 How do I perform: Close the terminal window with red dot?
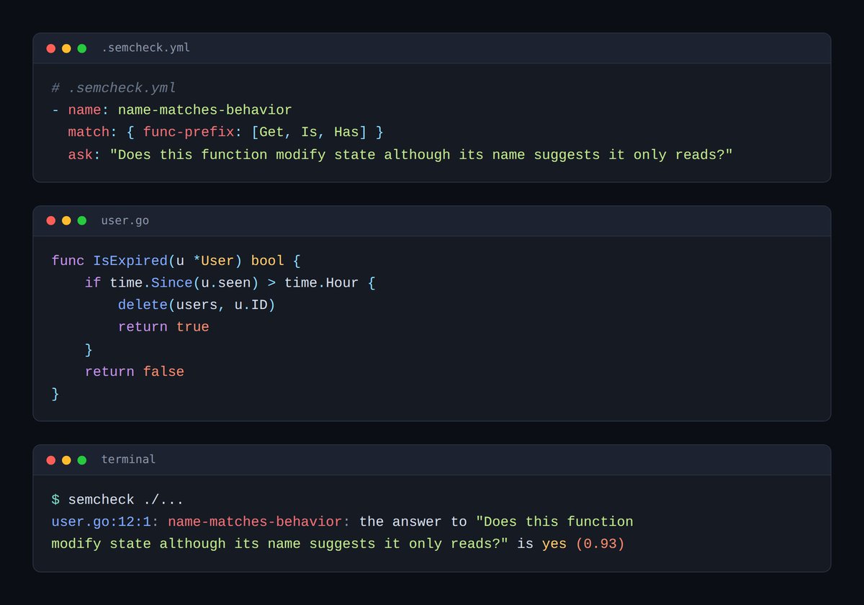[51, 460]
